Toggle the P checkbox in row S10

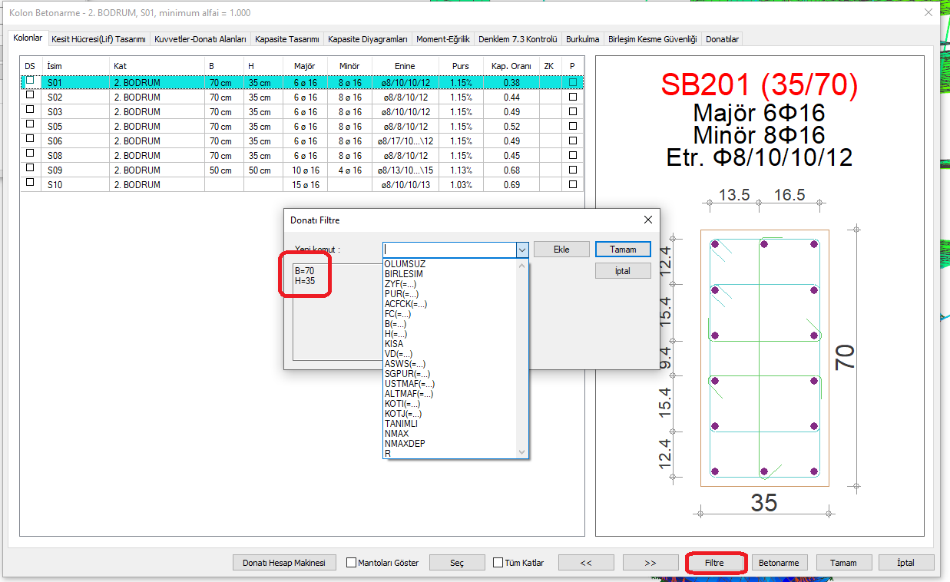point(573,185)
